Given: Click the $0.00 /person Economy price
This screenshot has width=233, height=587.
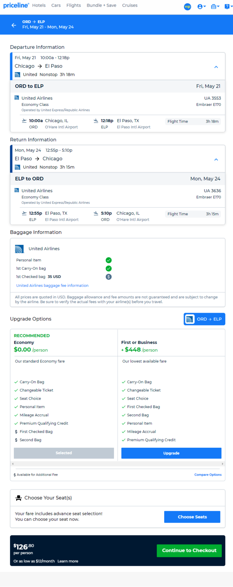Looking at the screenshot, I should pos(31,350).
